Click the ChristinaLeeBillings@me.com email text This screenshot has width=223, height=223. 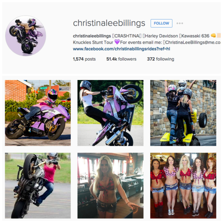(193, 42)
